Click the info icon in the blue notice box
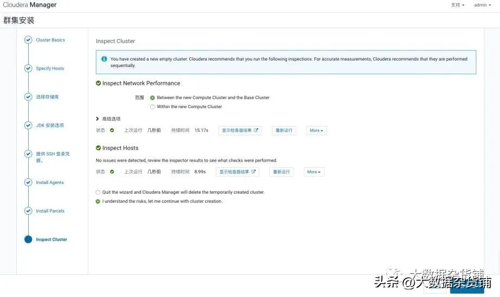500x297 pixels. 104,59
